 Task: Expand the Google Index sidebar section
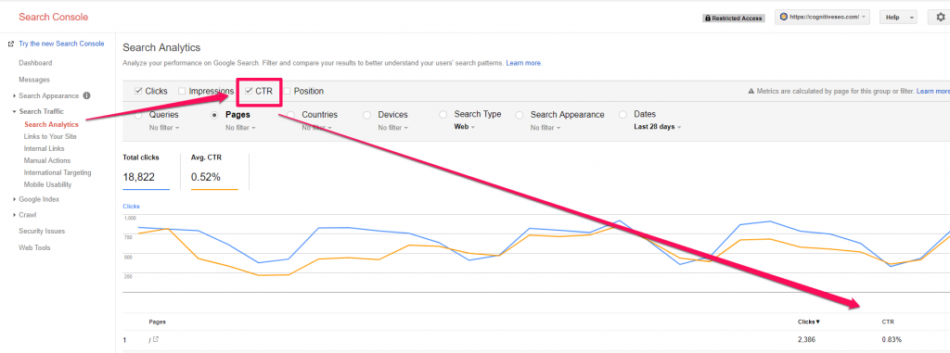tap(15, 199)
